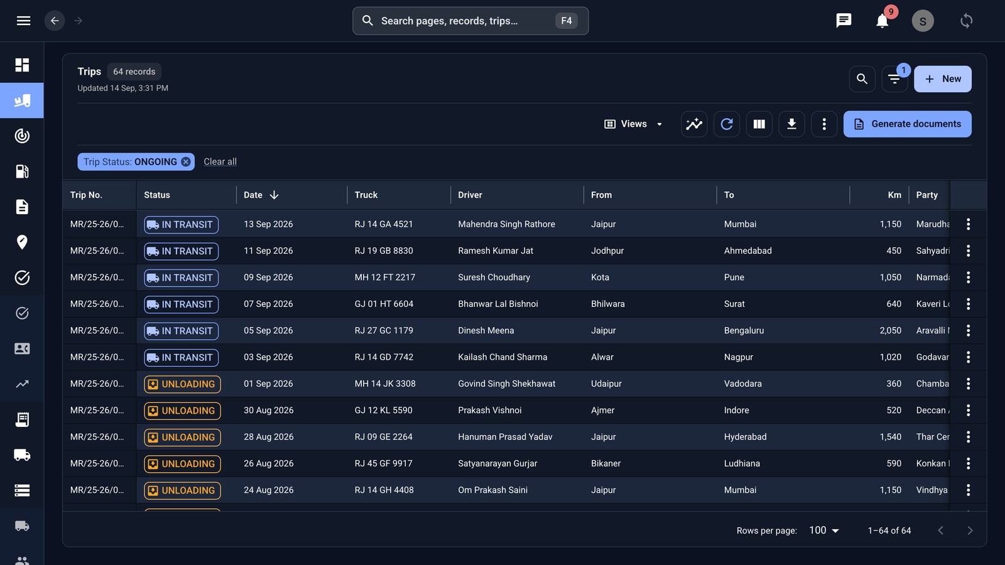Click the sync icon in top bar
The width and height of the screenshot is (1005, 565).
pyautogui.click(x=966, y=21)
